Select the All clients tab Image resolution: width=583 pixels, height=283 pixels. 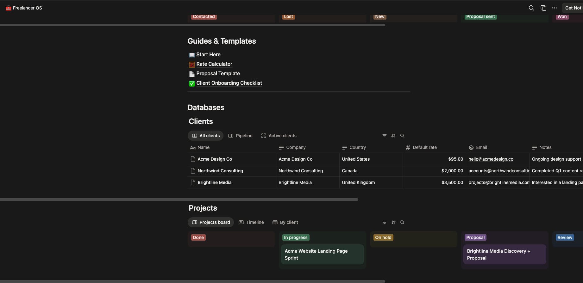click(206, 136)
